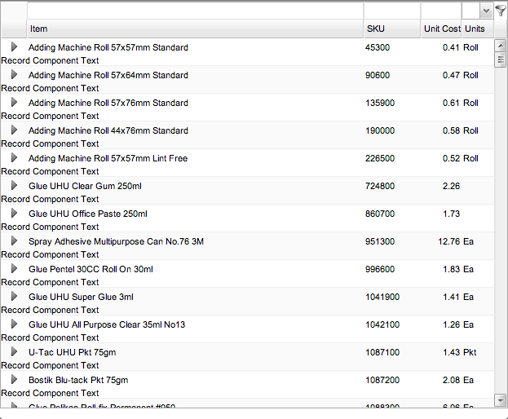Sort by the SKU column header
508x419 pixels.
391,29
